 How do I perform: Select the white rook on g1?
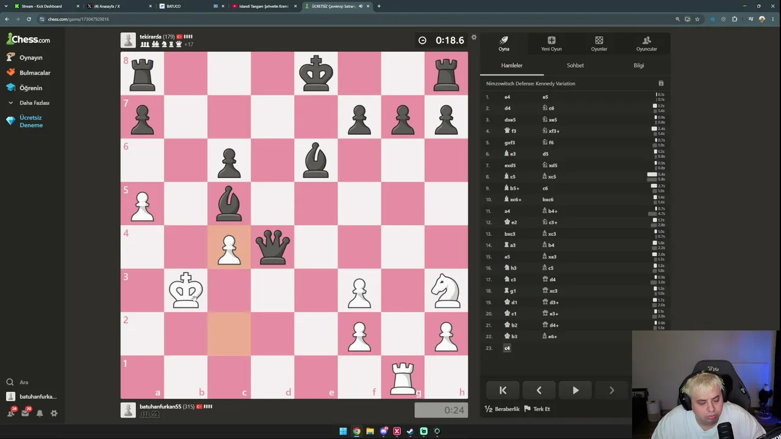[x=403, y=377]
